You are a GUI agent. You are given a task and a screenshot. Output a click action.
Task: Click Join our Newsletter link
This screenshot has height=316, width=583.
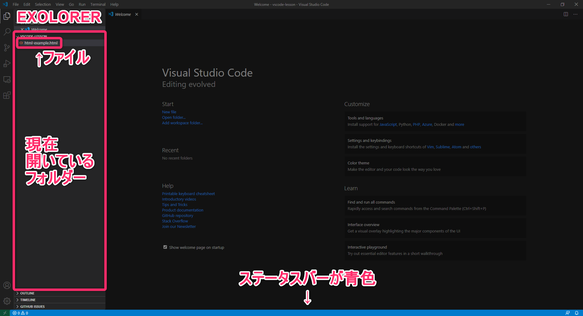click(x=179, y=226)
